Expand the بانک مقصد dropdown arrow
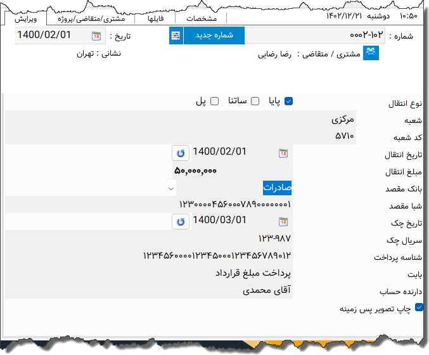 coord(171,188)
